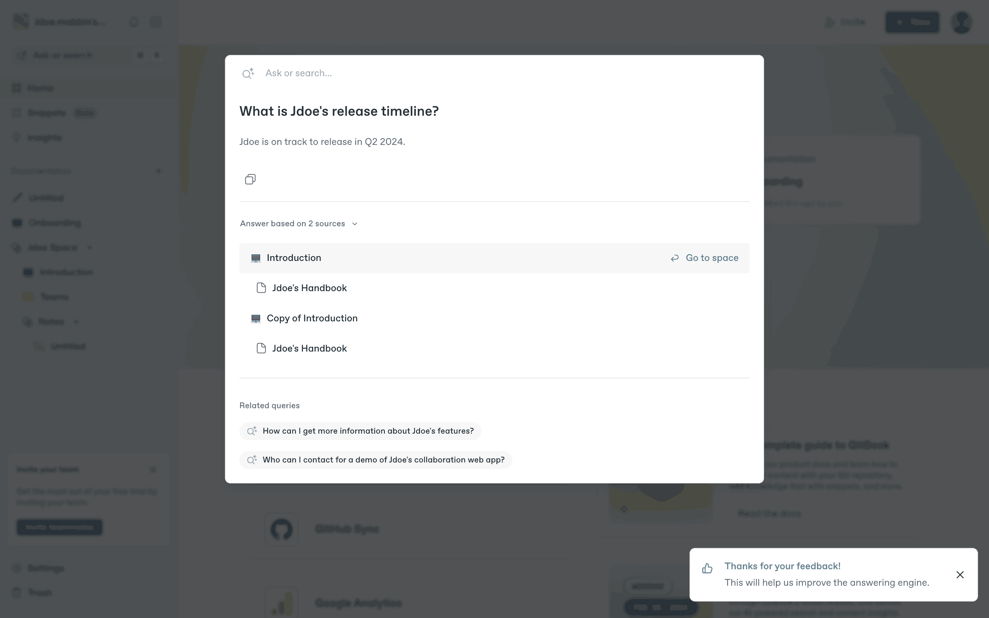The image size is (989, 618).
Task: Open the highlighted Introduction source space
Action: click(294, 258)
